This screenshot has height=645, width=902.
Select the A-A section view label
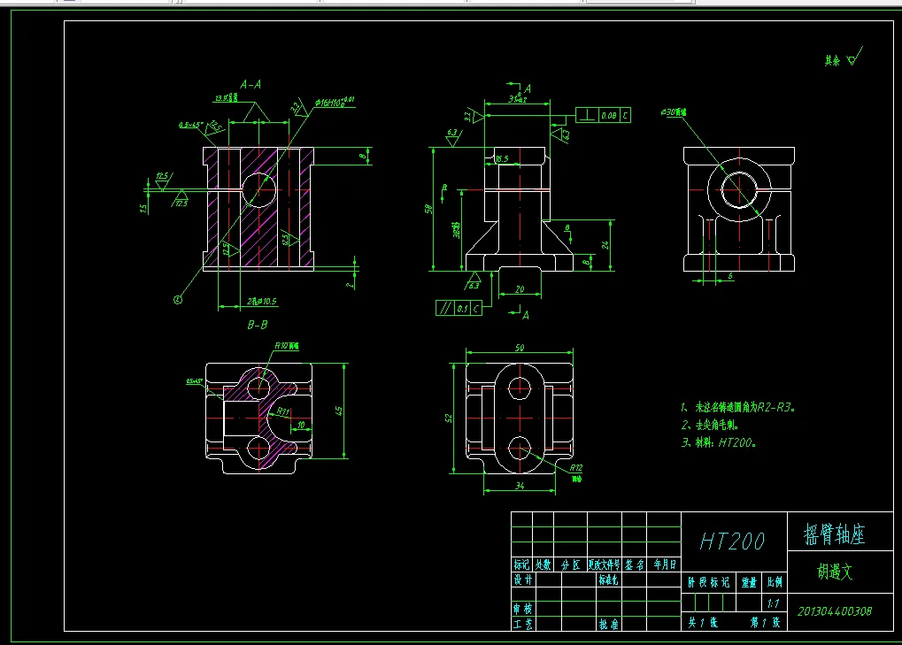pyautogui.click(x=251, y=85)
